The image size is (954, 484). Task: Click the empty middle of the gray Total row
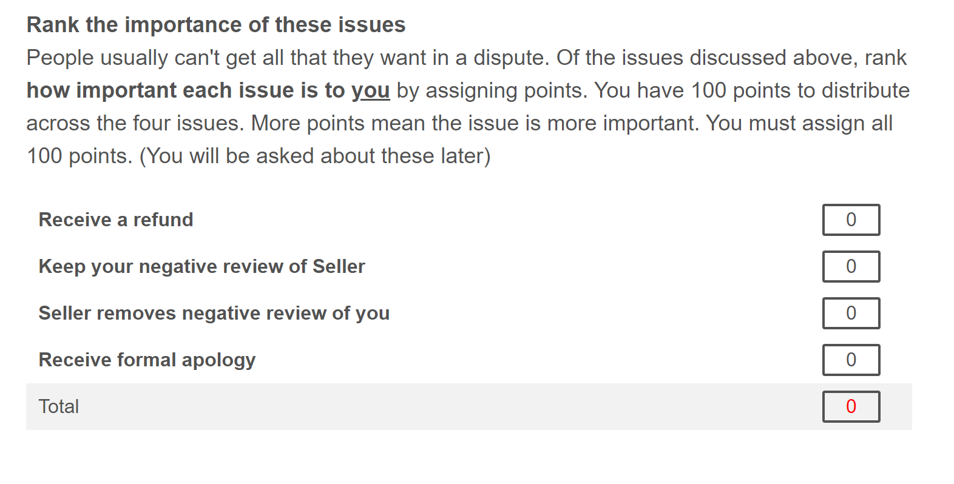pyautogui.click(x=449, y=406)
